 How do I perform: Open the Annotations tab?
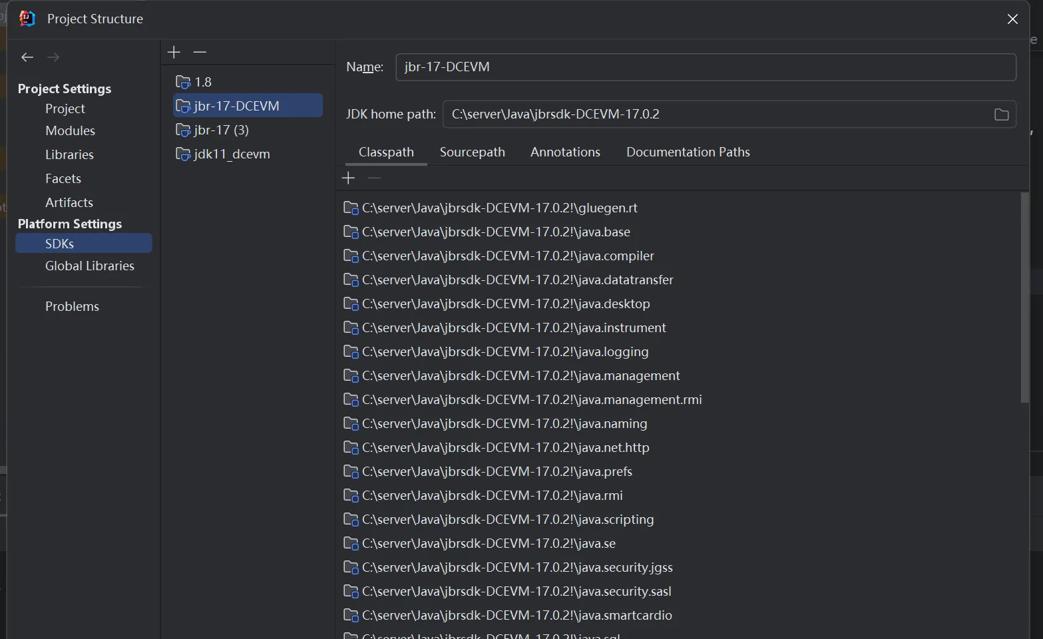[x=565, y=152]
